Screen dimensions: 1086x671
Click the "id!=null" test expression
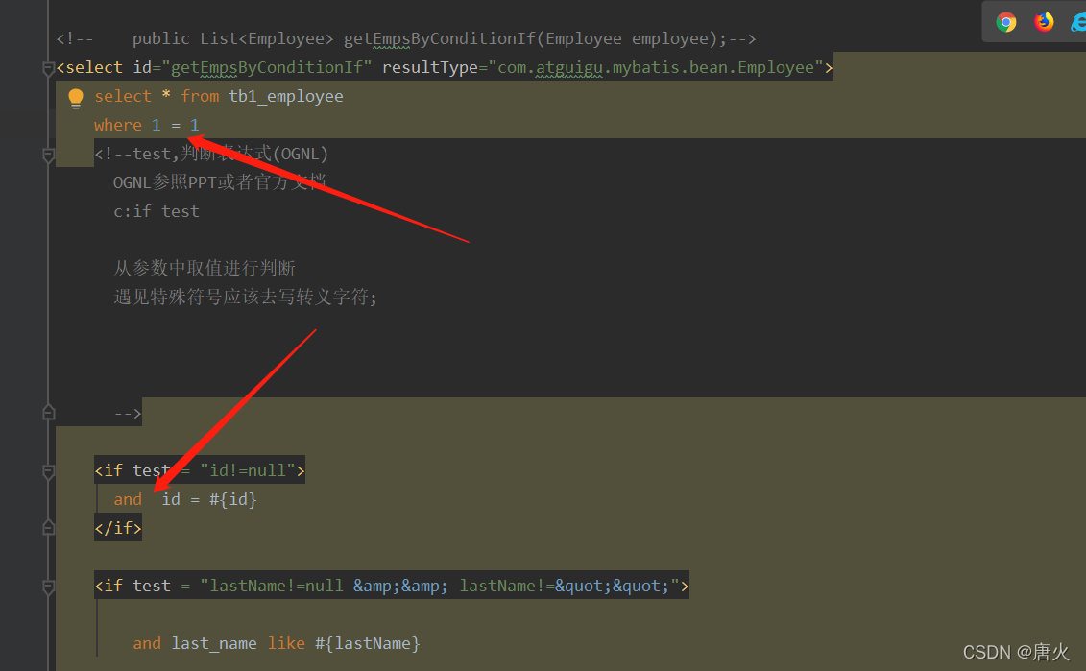tap(248, 471)
